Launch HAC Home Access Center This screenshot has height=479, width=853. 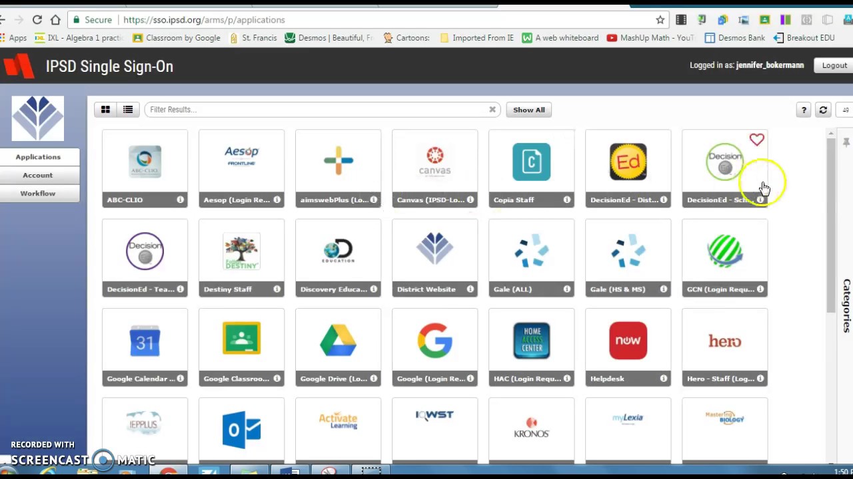[531, 347]
